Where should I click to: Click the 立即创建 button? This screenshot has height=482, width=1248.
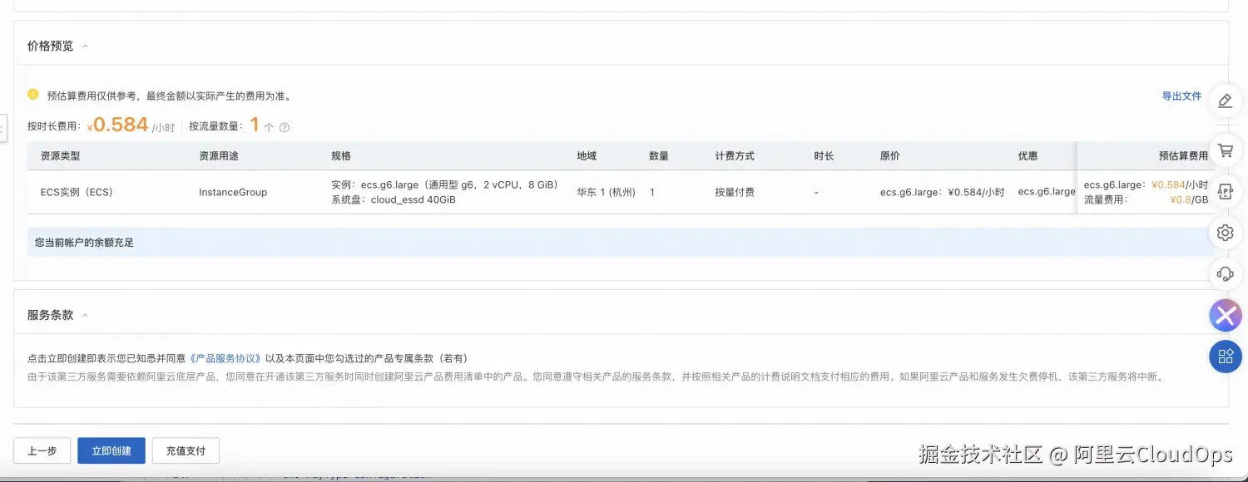111,450
